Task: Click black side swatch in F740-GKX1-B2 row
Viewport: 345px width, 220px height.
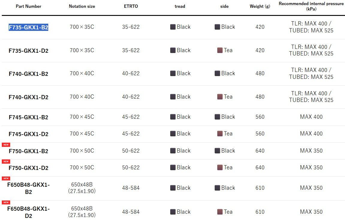Action: pos(217,73)
